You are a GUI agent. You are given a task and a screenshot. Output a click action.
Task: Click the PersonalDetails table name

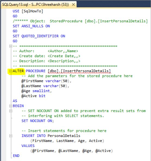tap(64, 136)
